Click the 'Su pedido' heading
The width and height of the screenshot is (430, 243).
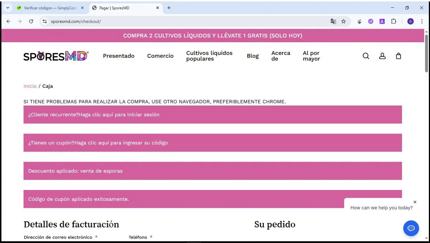(x=275, y=224)
